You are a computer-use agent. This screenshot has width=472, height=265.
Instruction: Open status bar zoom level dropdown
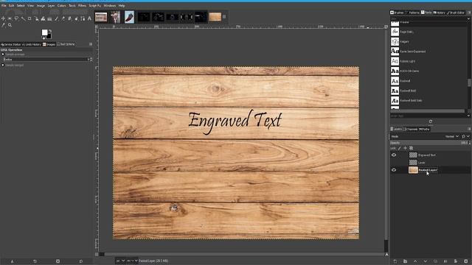[x=132, y=261]
